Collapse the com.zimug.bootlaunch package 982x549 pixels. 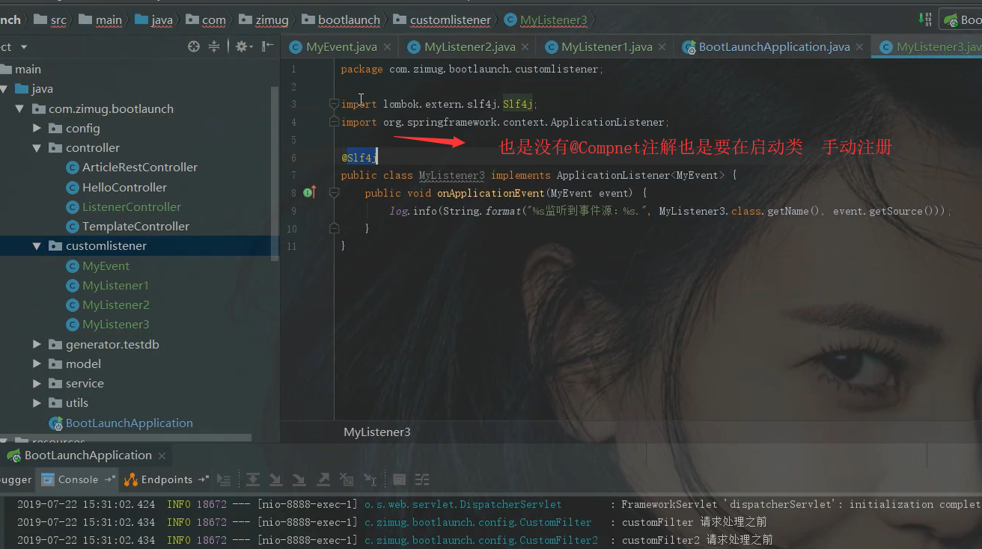[20, 108]
